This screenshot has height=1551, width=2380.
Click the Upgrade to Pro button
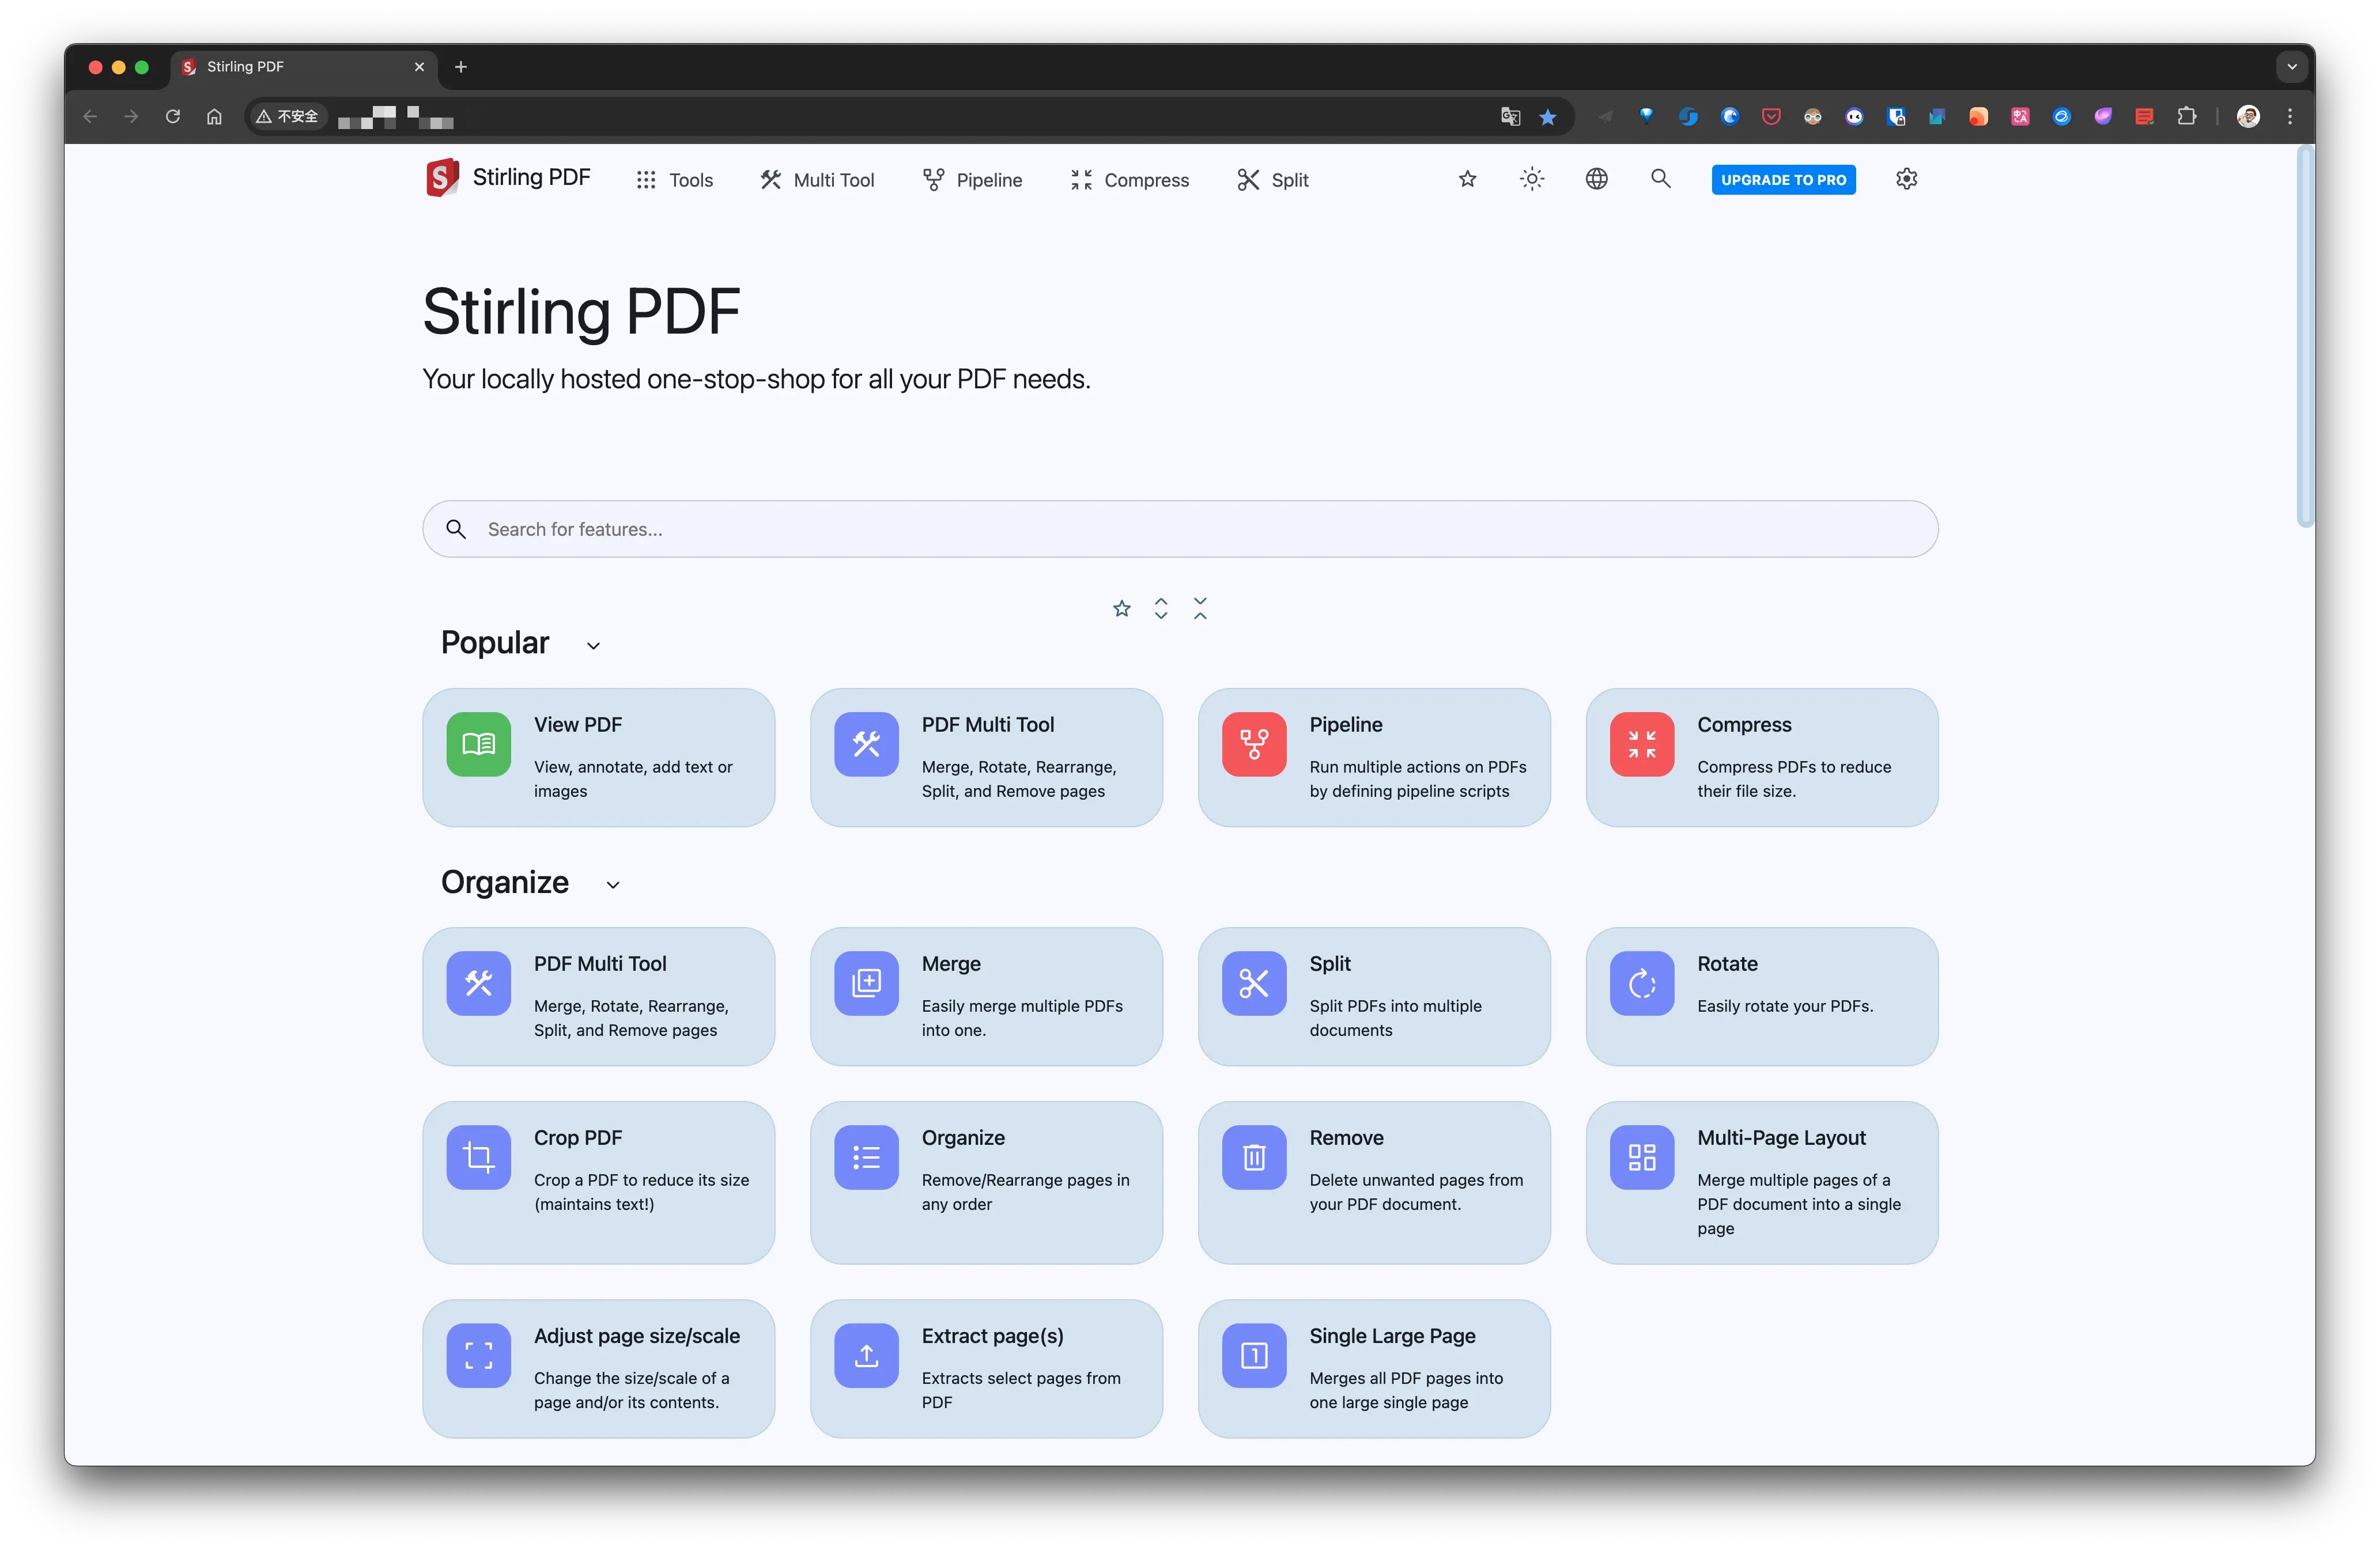(1782, 180)
